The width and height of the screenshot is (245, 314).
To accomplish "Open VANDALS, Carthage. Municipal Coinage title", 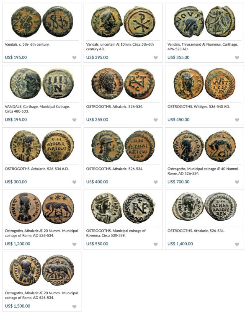I will (37, 109).
